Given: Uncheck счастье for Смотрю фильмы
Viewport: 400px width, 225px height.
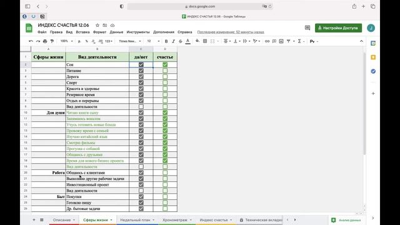Looking at the screenshot, I should point(165,142).
